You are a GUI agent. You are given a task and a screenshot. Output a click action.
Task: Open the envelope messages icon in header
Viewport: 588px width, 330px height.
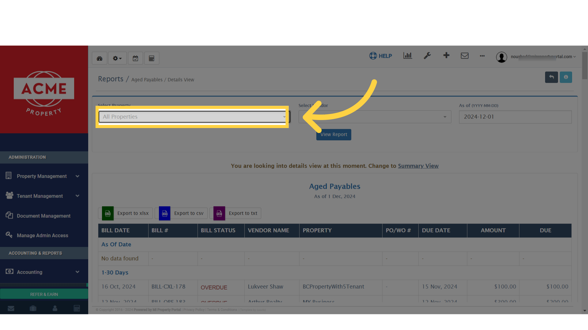(x=465, y=56)
